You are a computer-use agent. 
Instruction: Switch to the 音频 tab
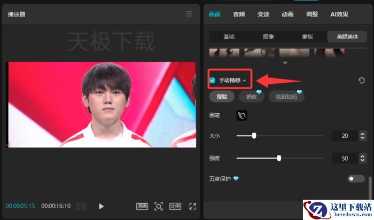pos(239,14)
